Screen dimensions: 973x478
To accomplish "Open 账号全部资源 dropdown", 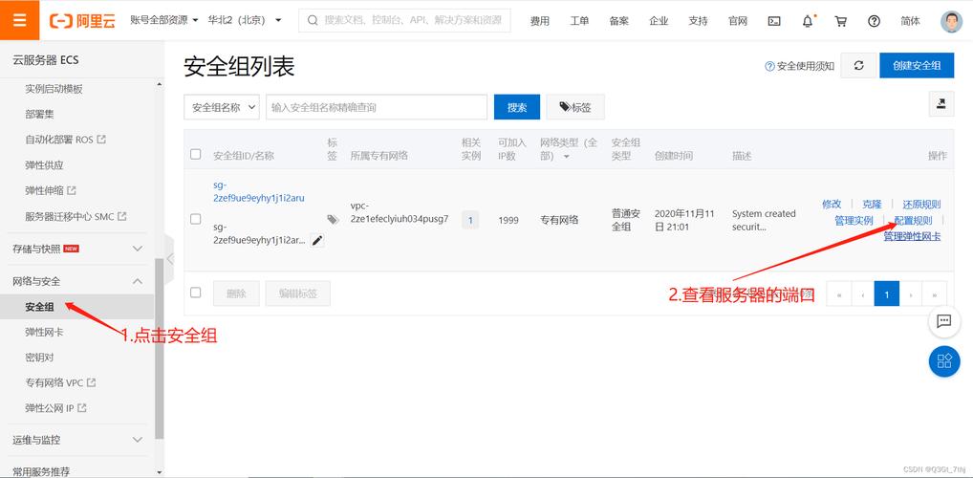I will [x=164, y=20].
